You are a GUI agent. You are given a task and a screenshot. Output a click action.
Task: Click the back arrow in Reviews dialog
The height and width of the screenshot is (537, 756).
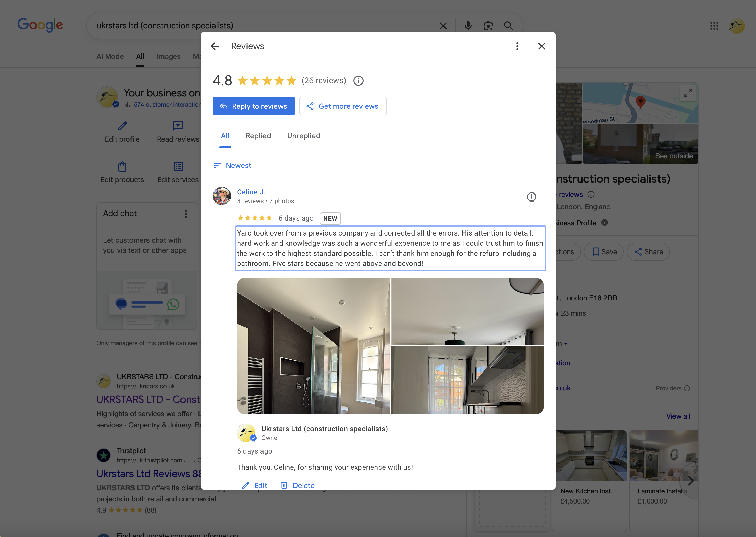point(215,46)
